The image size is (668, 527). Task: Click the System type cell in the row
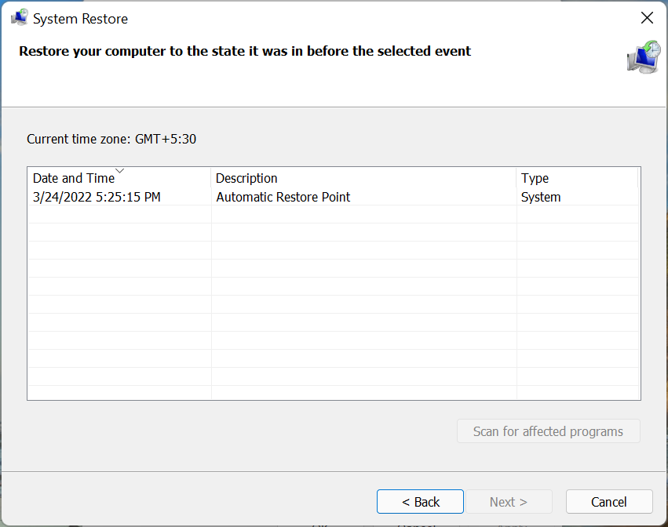point(541,197)
